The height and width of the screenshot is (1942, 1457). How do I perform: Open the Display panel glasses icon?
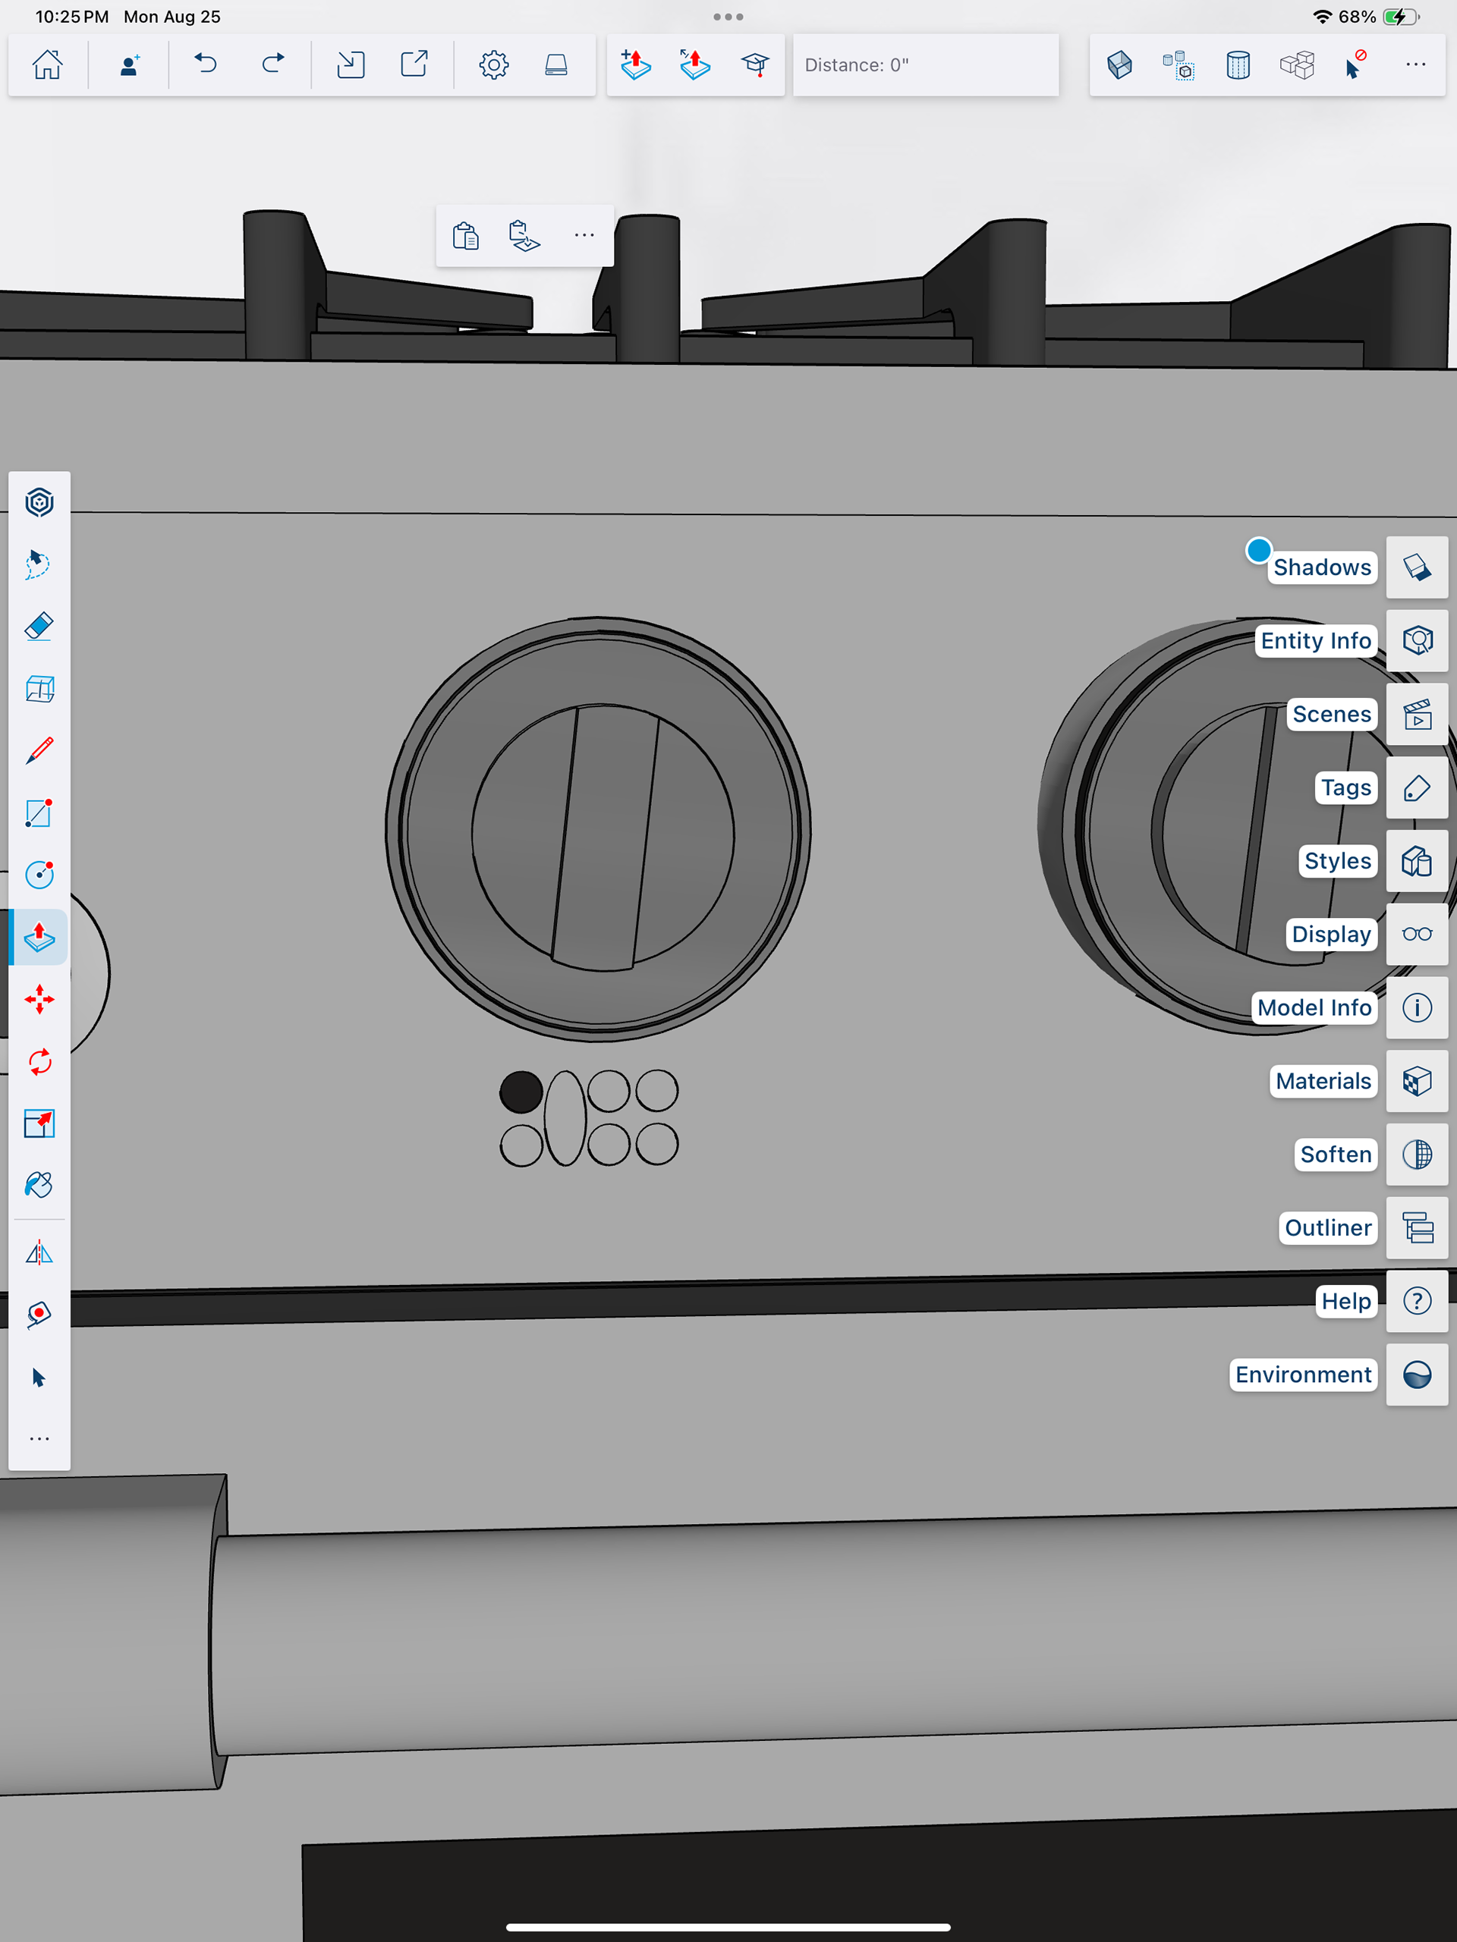point(1417,934)
